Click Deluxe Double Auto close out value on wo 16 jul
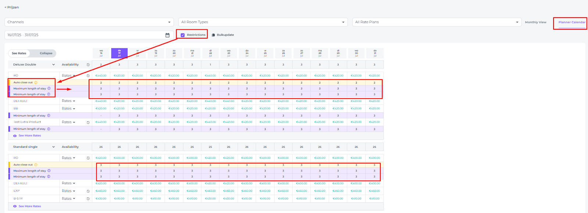The height and width of the screenshot is (213, 588). (101, 82)
